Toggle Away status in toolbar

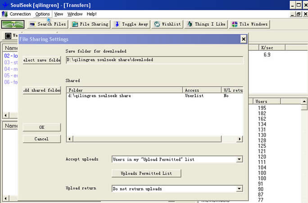(x=131, y=24)
